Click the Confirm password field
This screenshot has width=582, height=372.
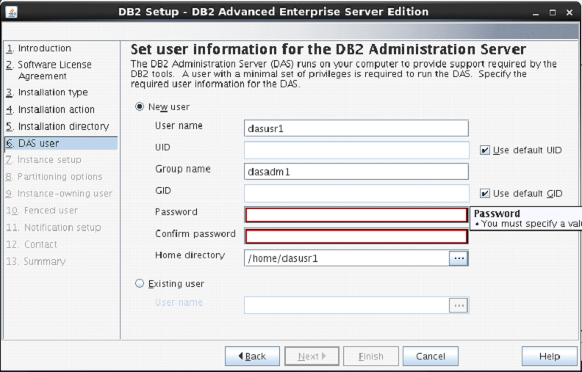(356, 236)
